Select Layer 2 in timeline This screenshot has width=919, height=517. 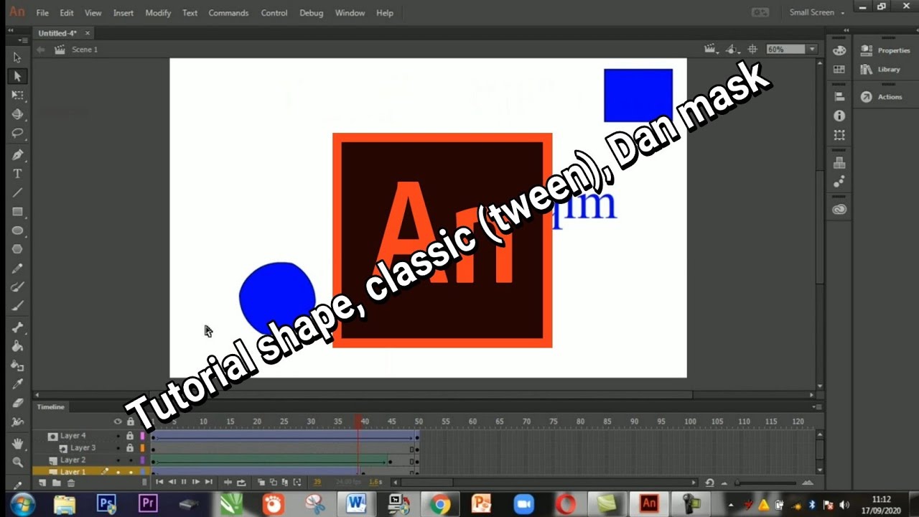coord(73,460)
